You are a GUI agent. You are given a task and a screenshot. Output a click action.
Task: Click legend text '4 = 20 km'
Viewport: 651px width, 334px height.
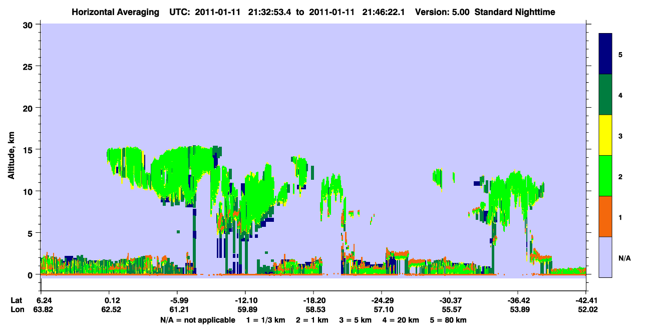pos(401,320)
